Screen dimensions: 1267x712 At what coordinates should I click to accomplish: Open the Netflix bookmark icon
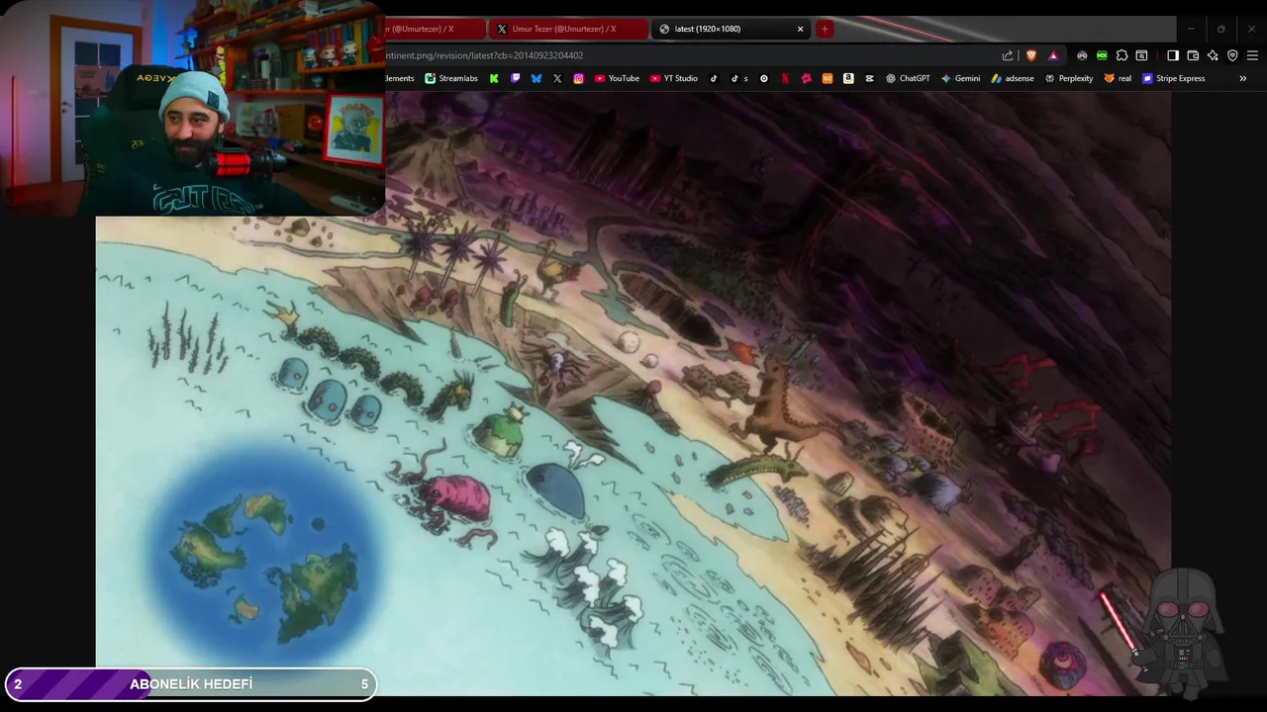[x=785, y=78]
